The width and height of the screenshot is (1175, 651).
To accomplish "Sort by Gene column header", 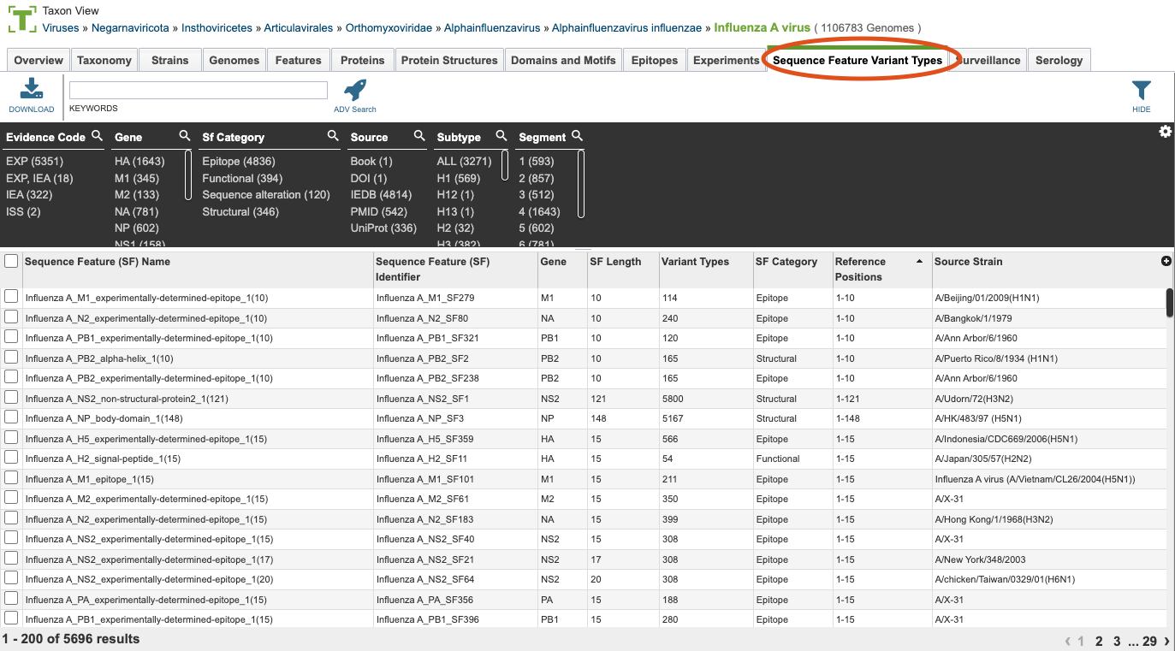I will coord(562,269).
